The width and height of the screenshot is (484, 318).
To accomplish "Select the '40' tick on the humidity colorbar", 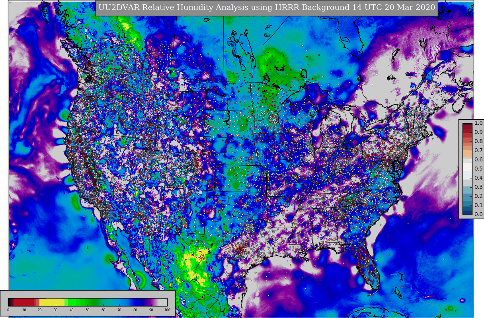I will [x=72, y=310].
